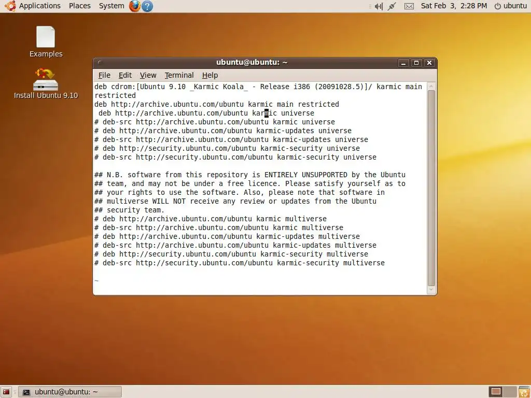Close the terminal window
The width and height of the screenshot is (531, 398).
coord(429,63)
